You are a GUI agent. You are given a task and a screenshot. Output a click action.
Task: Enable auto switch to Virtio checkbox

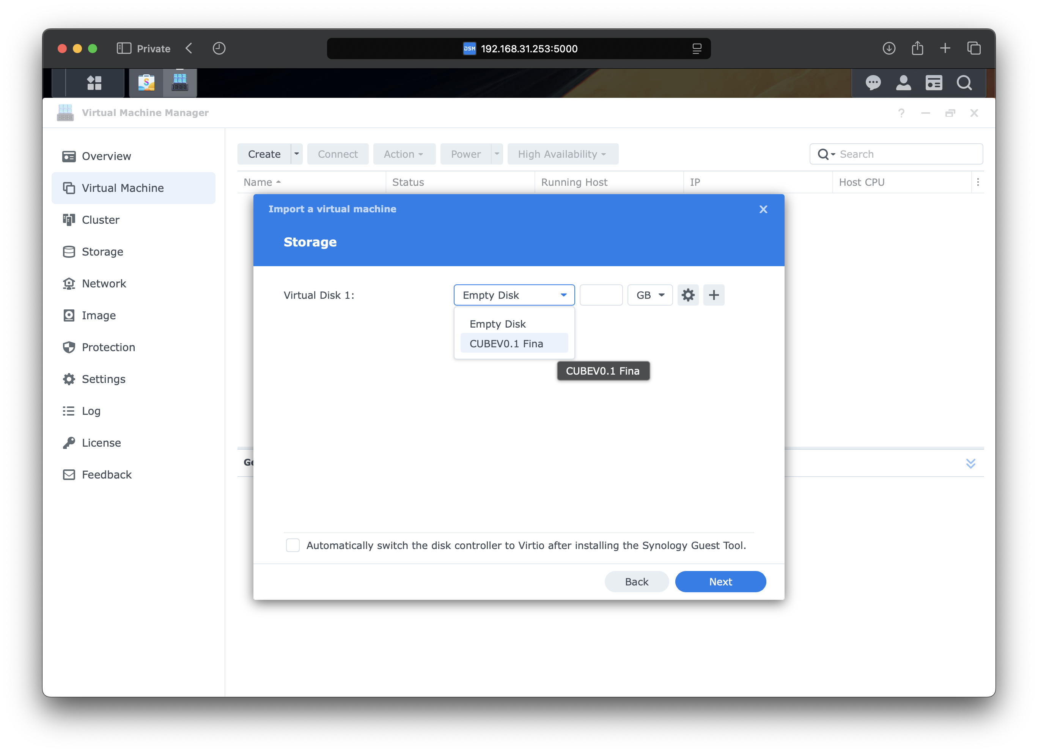point(293,545)
